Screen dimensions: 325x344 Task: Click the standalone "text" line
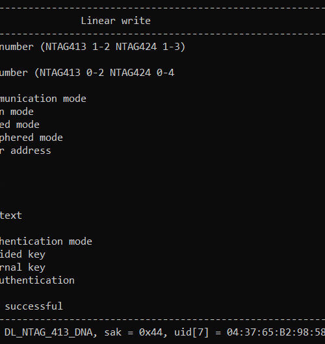point(11,215)
